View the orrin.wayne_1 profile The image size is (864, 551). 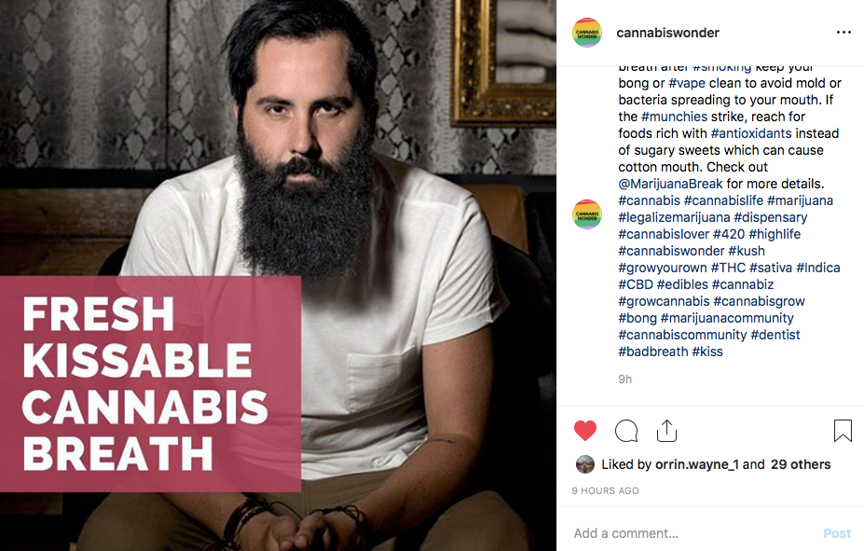pos(696,464)
